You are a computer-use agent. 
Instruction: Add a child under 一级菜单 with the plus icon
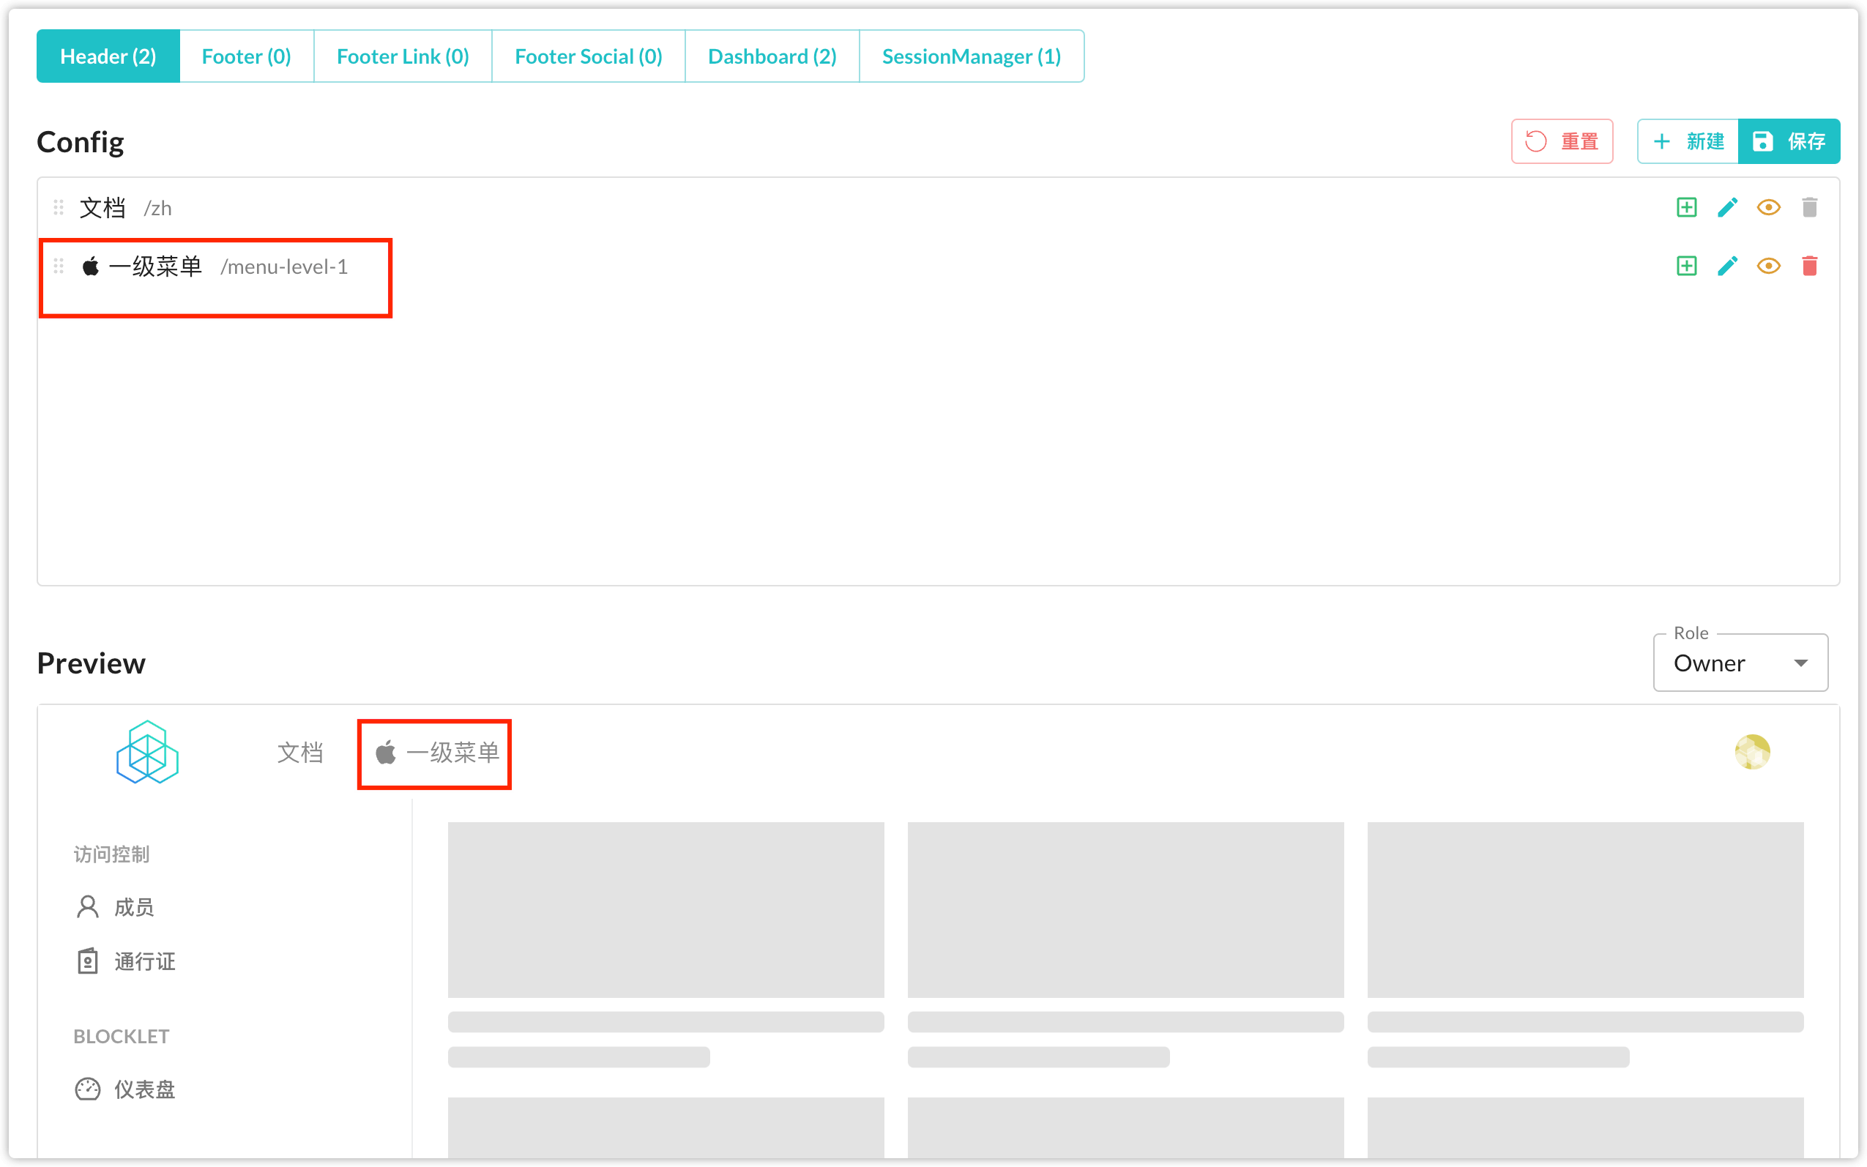[1686, 266]
